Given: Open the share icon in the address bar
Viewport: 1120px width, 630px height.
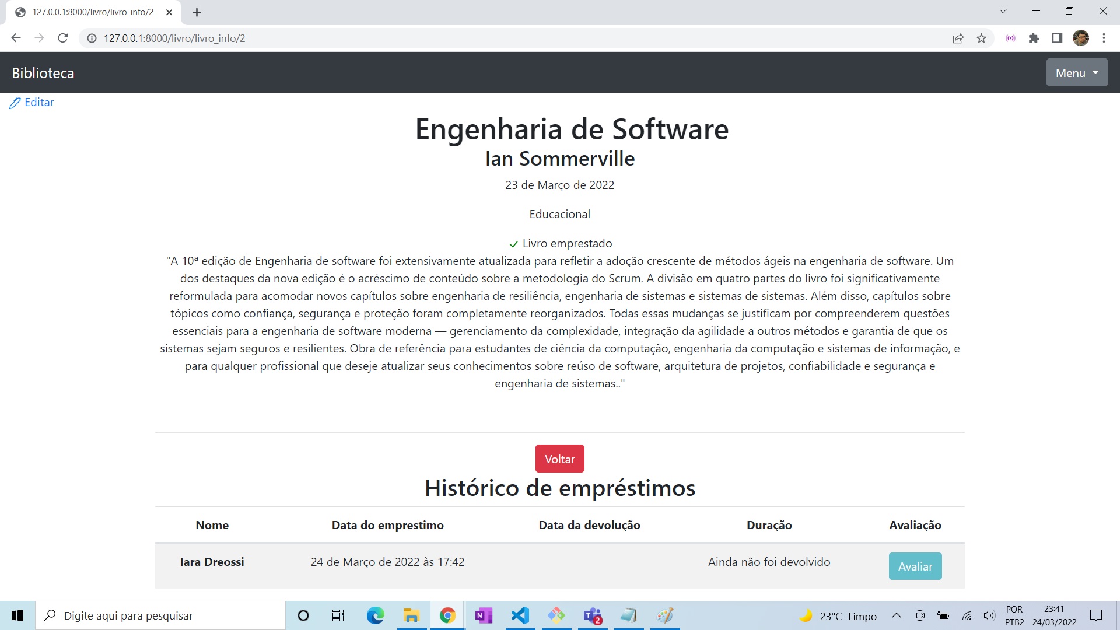Looking at the screenshot, I should pyautogui.click(x=958, y=38).
